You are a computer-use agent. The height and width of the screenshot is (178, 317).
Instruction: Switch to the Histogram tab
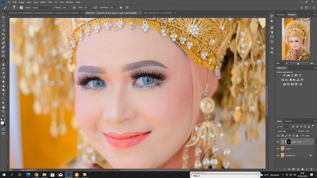[281, 15]
